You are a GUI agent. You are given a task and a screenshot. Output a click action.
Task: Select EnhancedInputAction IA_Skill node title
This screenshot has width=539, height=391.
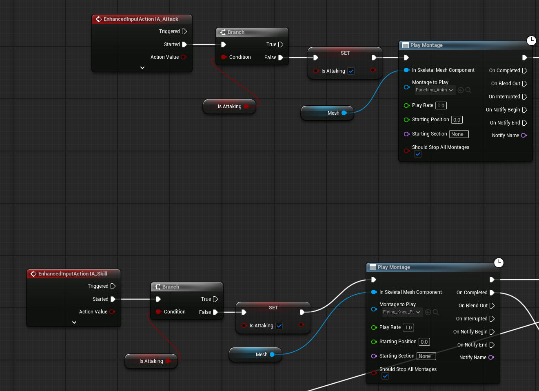pos(73,274)
